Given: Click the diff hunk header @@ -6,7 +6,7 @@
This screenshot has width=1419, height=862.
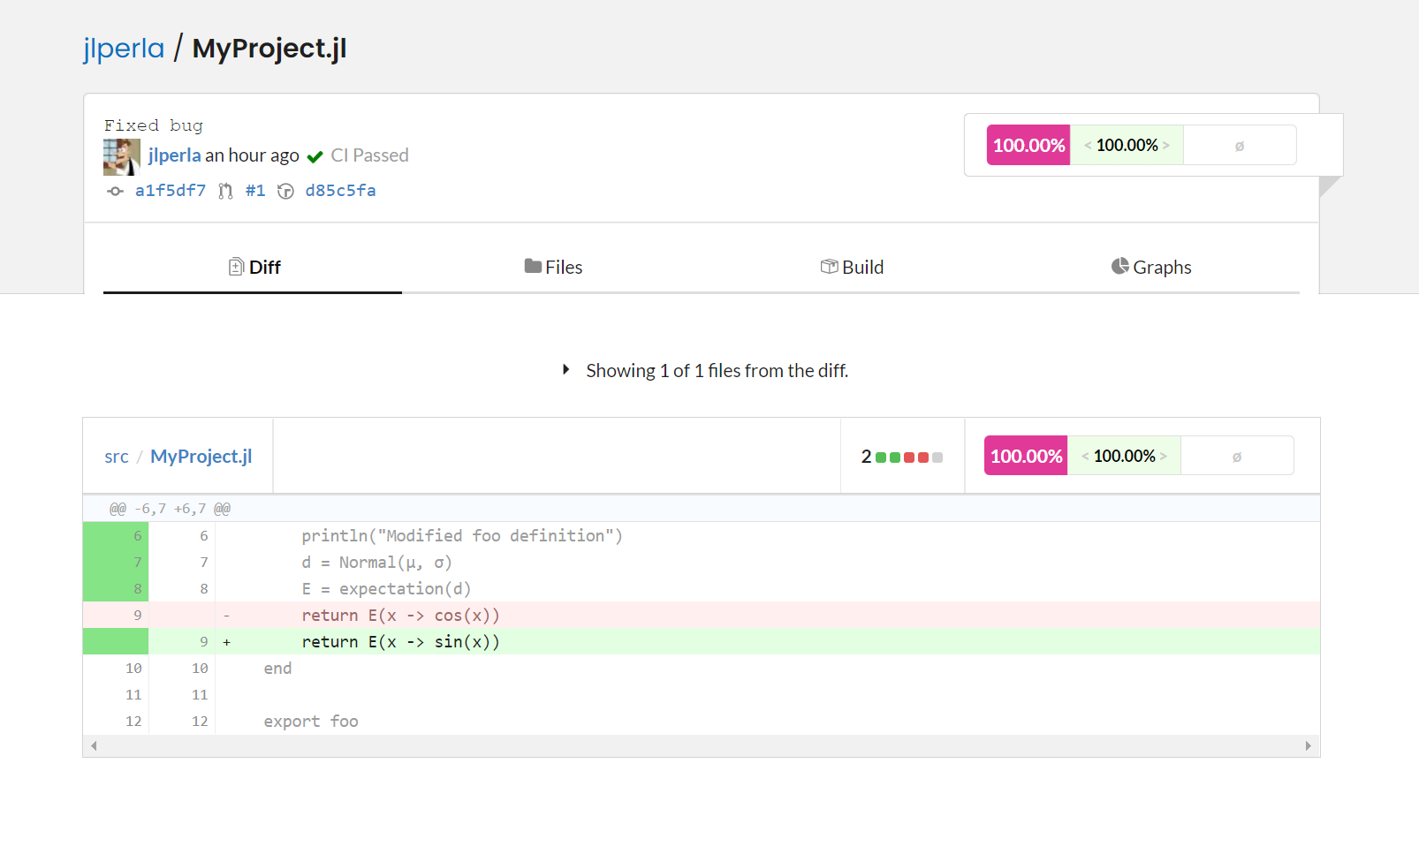Looking at the screenshot, I should (170, 509).
